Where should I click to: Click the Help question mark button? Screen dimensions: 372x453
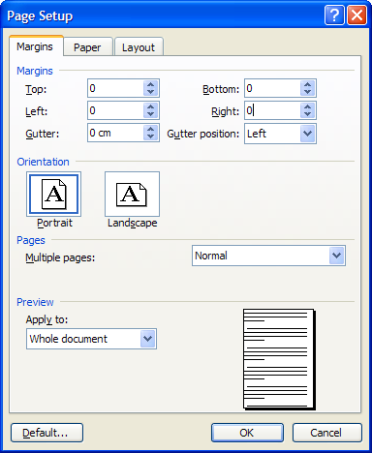point(334,15)
